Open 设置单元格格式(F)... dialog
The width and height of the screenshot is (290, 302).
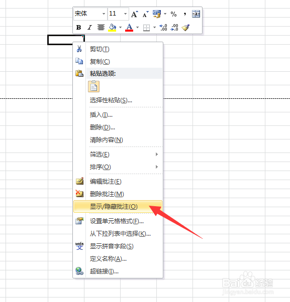click(x=118, y=221)
